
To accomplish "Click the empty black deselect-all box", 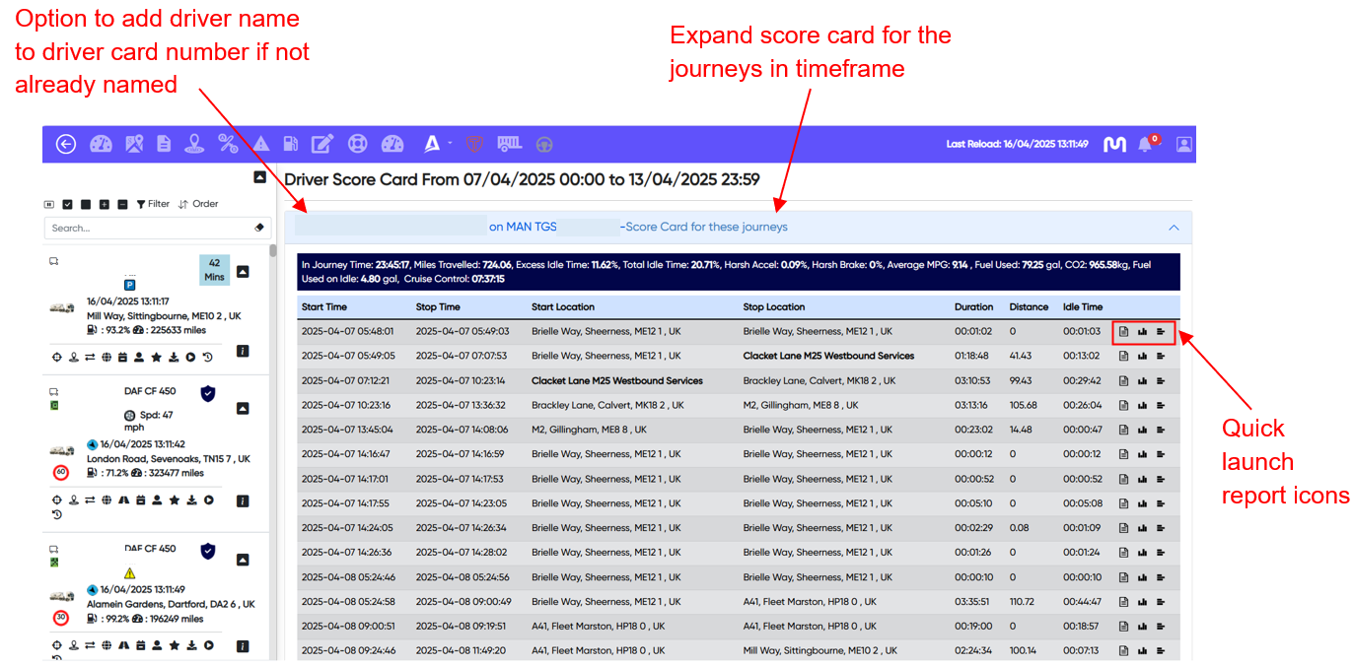I will (x=86, y=204).
